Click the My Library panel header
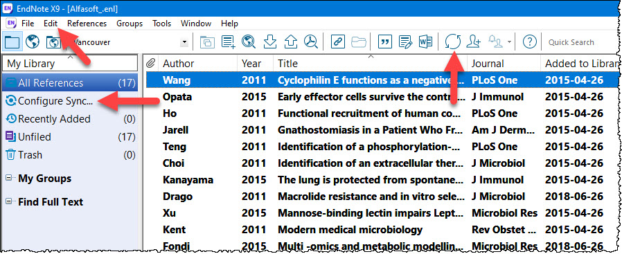622x254 pixels. [70, 64]
